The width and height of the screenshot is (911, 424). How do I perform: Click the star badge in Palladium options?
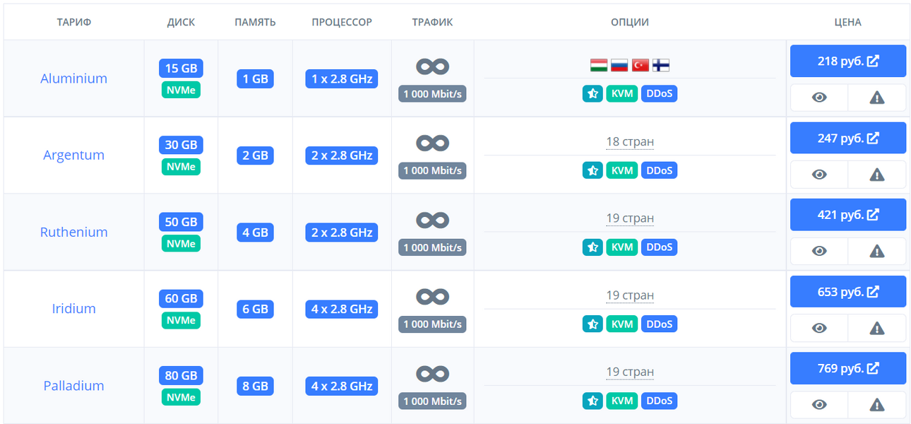(x=593, y=401)
